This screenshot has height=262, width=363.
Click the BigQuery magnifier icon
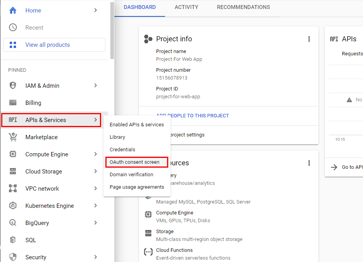pos(13,223)
